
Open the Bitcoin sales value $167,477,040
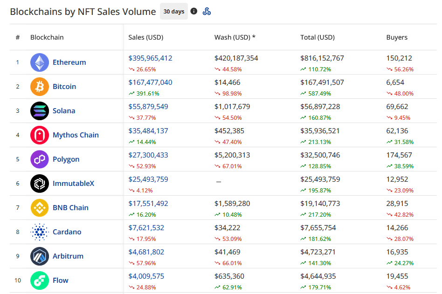pos(150,82)
